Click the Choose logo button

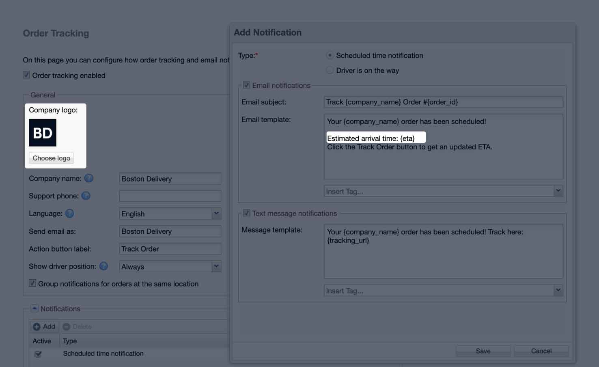tap(51, 158)
